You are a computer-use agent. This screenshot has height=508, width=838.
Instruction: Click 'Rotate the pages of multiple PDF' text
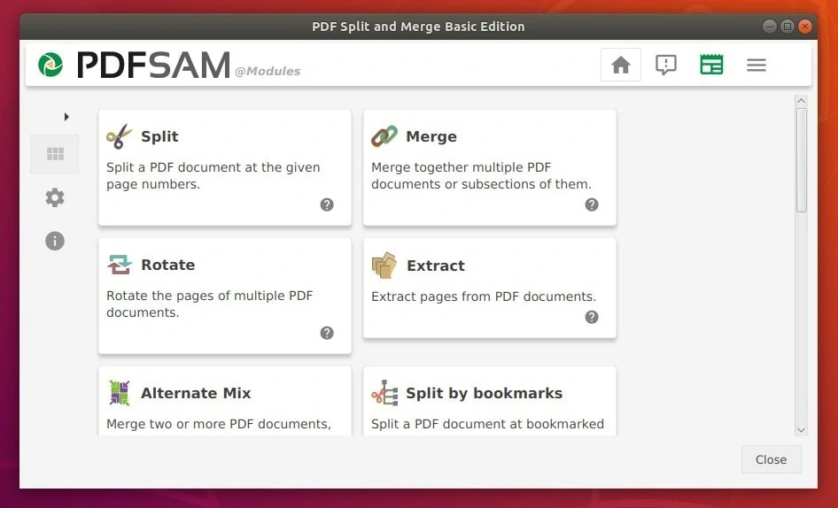[x=209, y=296]
